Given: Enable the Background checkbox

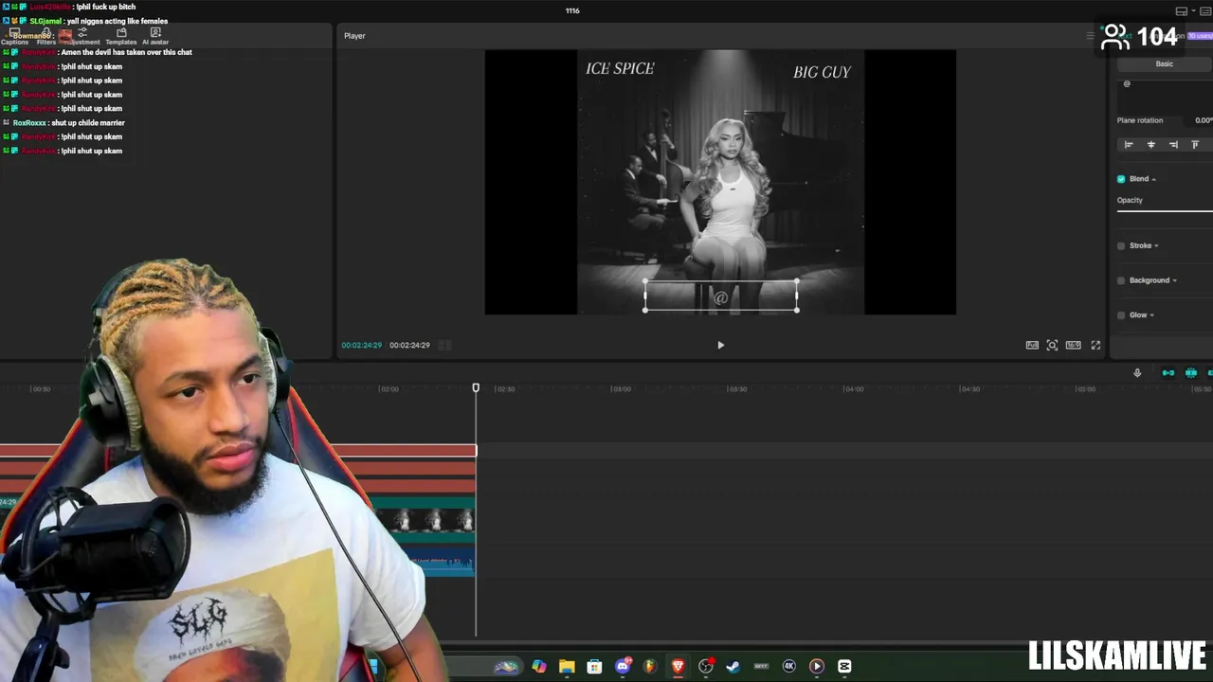Looking at the screenshot, I should [x=1121, y=280].
